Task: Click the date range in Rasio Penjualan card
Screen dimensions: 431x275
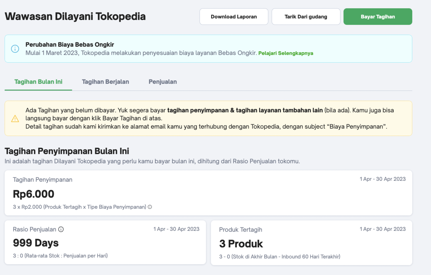Action: click(176, 229)
